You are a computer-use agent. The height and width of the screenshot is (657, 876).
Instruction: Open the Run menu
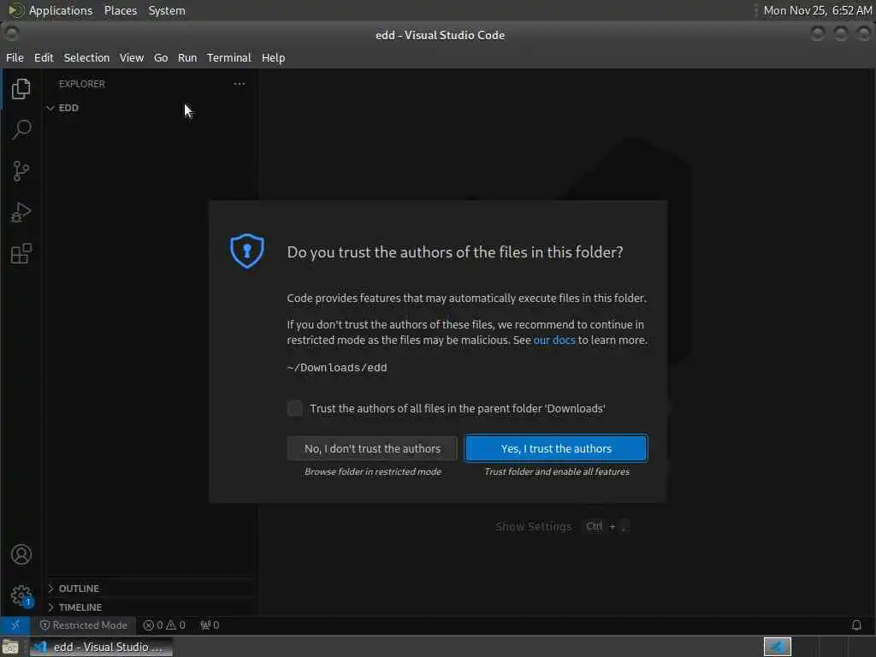(187, 57)
